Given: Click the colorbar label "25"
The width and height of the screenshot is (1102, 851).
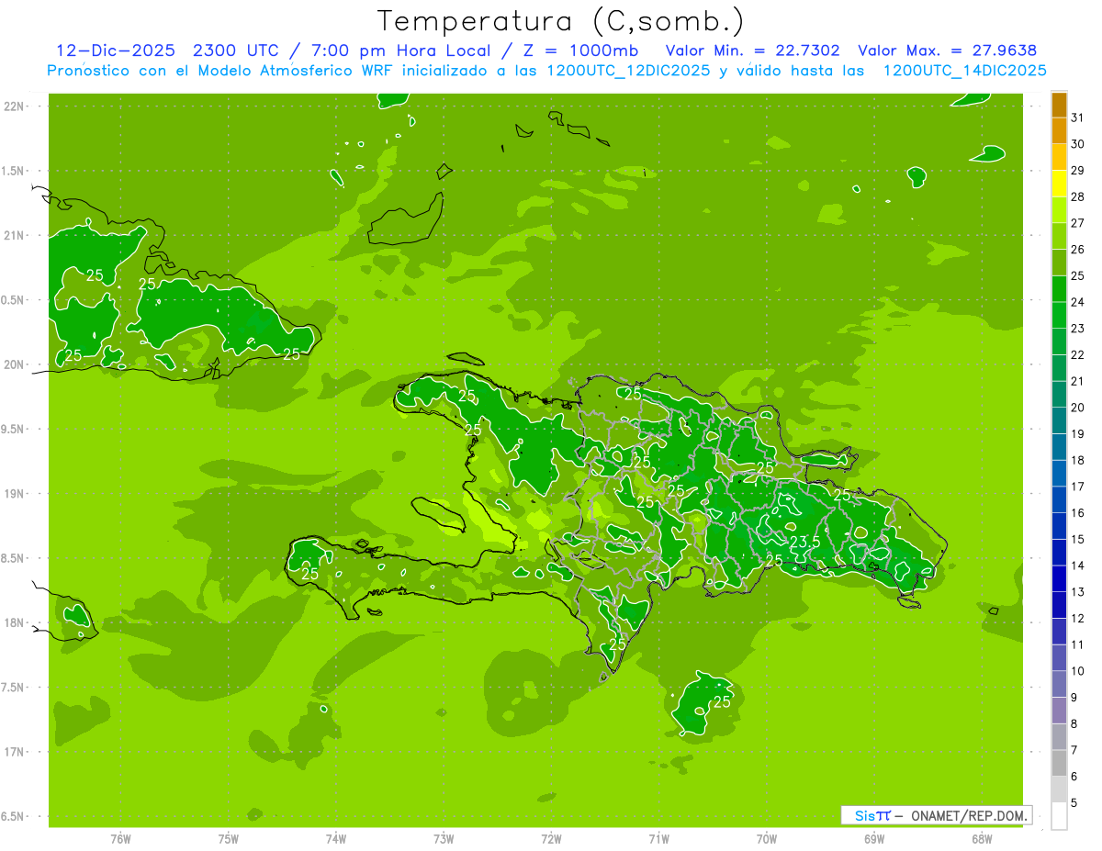Looking at the screenshot, I should point(1078,275).
